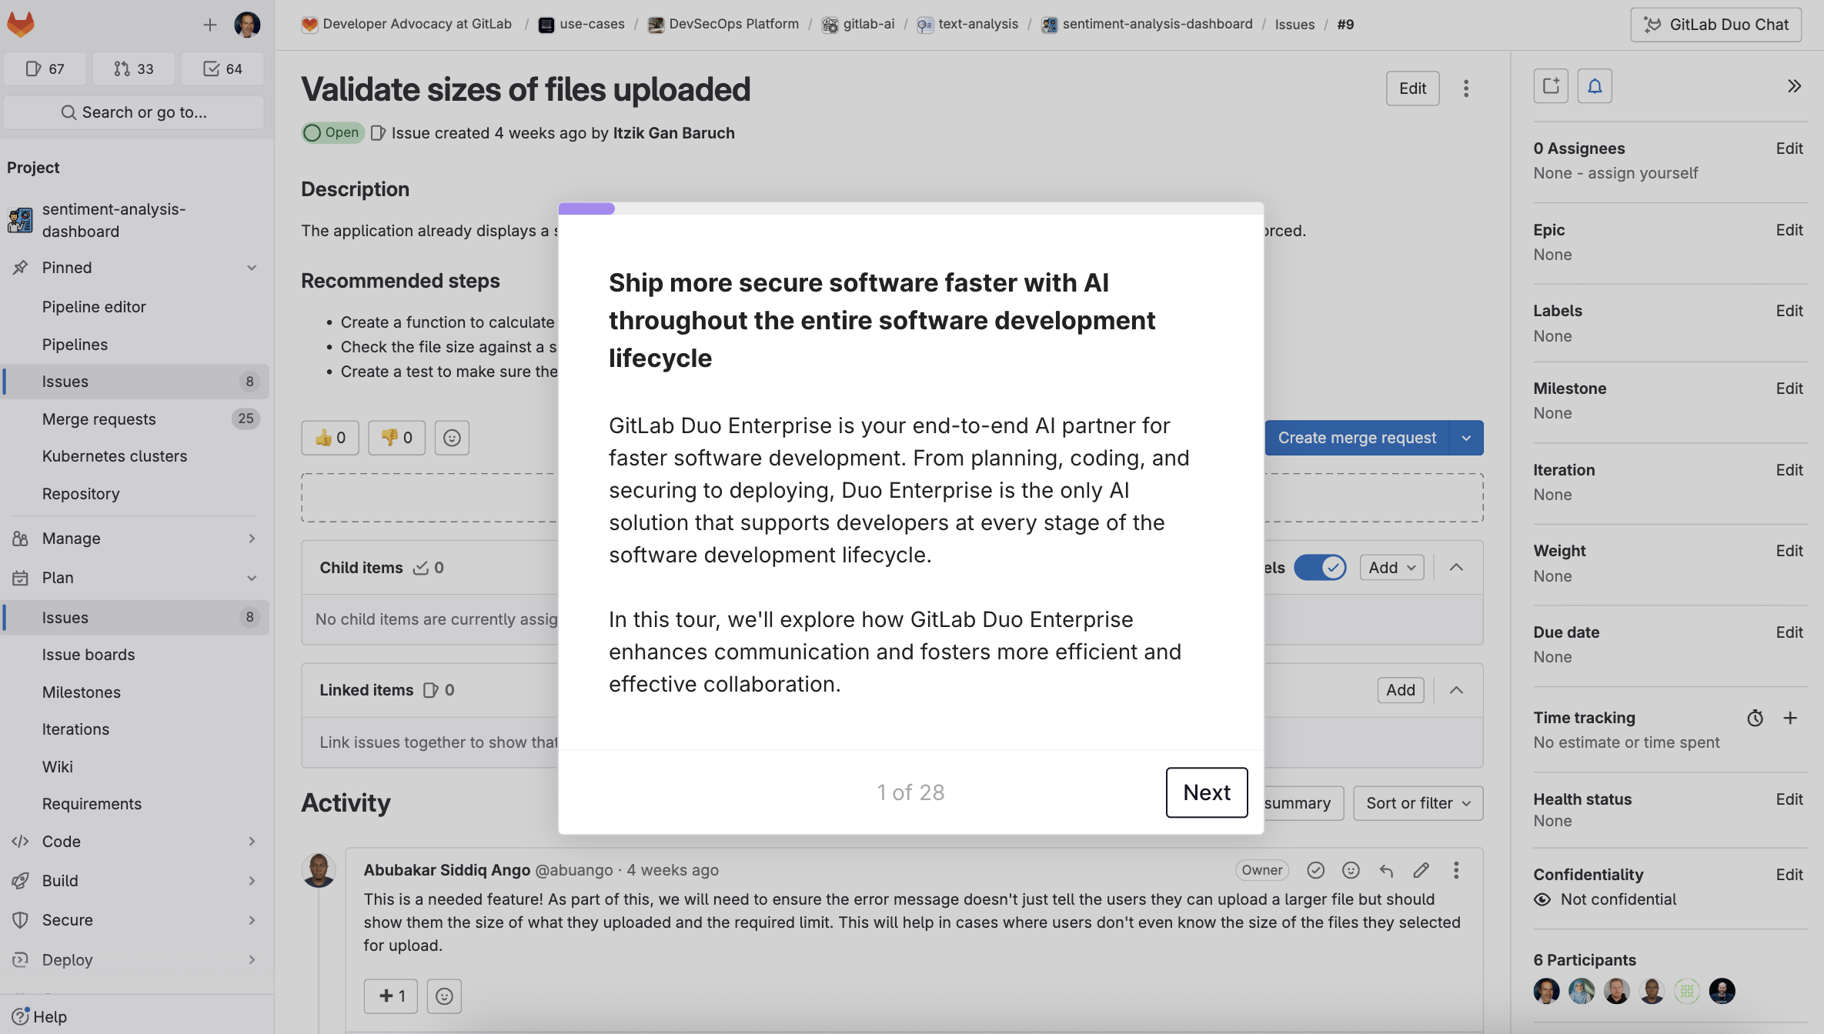Click Add in Linked items
Viewport: 1824px width, 1034px height.
1401,690
